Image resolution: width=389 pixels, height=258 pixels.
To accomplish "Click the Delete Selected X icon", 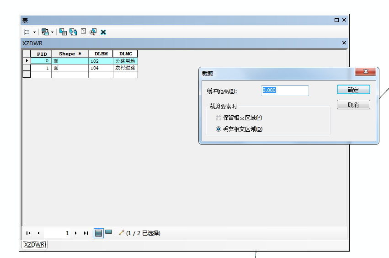I will pyautogui.click(x=103, y=32).
